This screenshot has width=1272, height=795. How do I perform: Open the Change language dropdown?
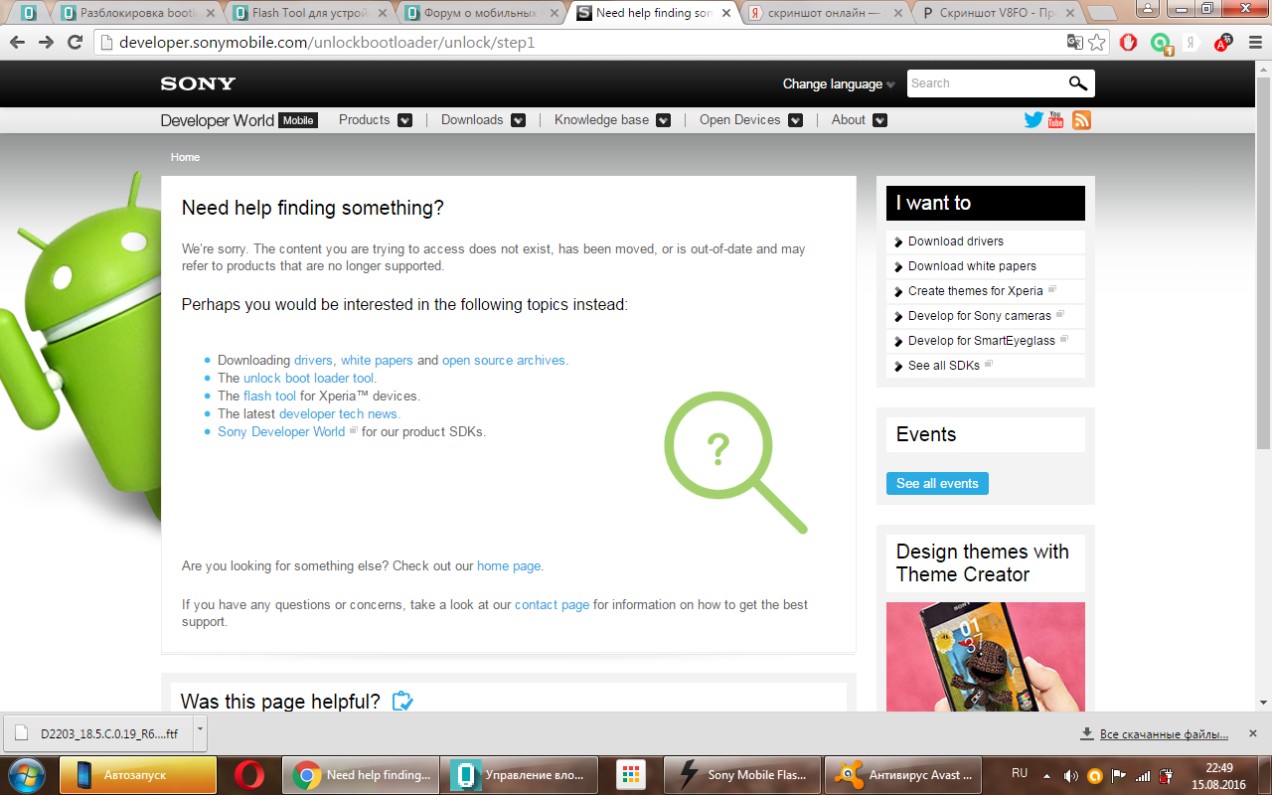838,84
